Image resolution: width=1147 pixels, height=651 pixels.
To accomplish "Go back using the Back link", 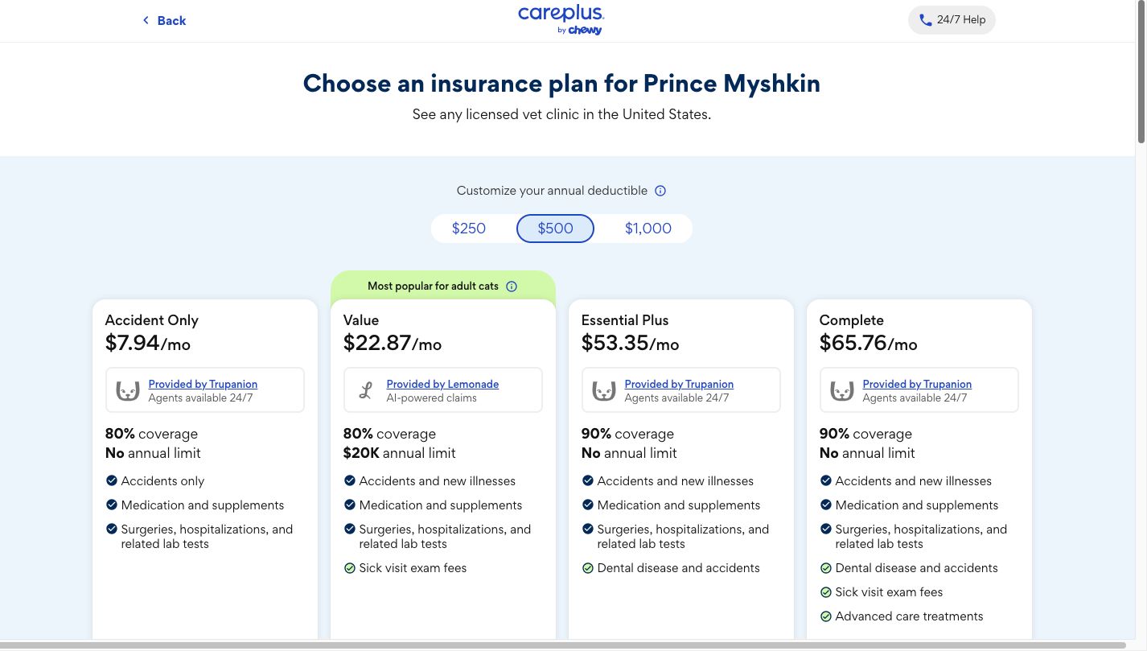I will (x=171, y=21).
